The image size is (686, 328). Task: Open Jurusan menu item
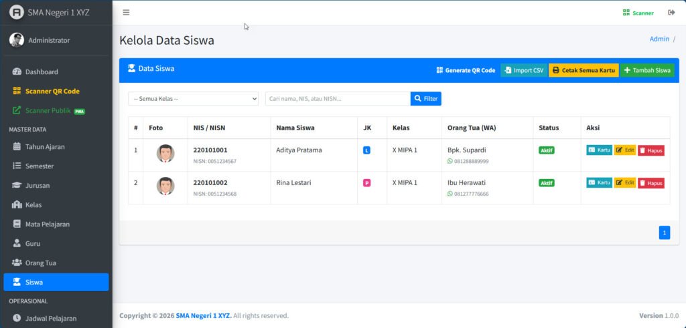tap(56, 185)
